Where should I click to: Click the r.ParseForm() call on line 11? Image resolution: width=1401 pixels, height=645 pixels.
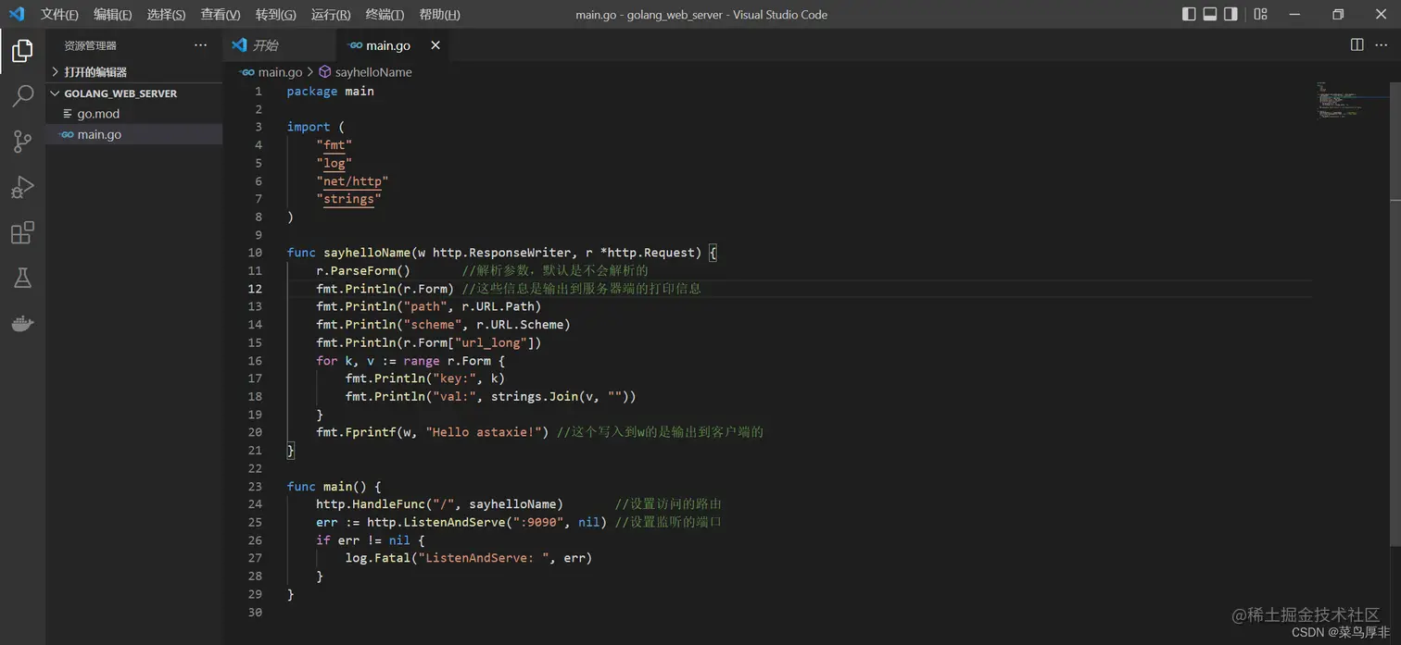click(x=363, y=271)
